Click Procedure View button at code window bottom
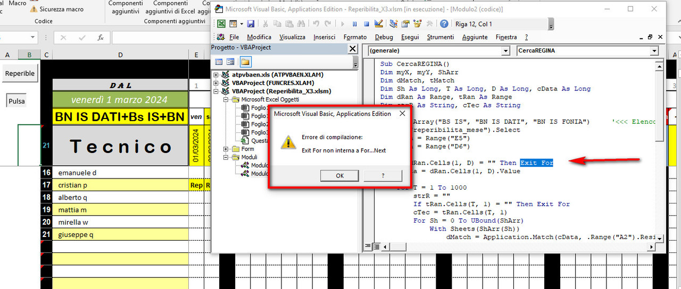This screenshot has width=681, height=289. coord(368,247)
